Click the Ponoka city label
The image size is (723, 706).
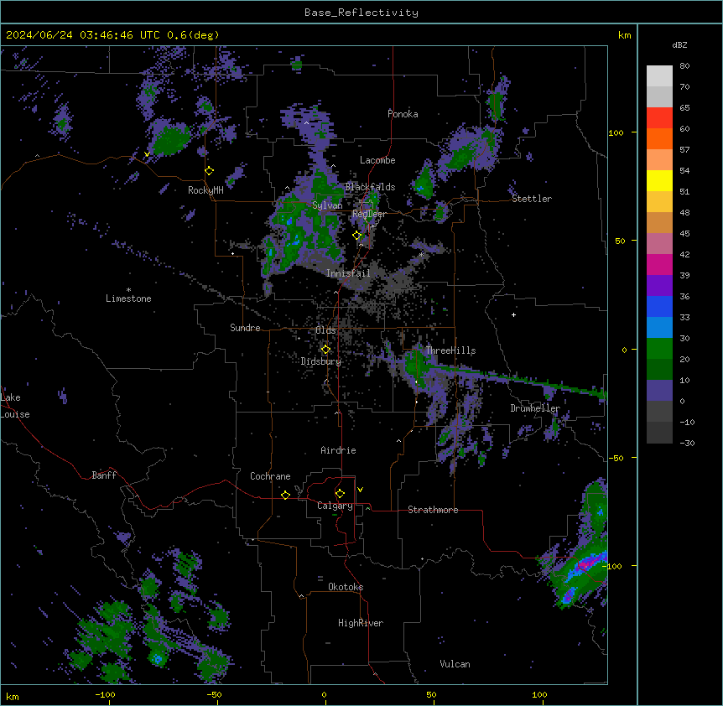pos(403,114)
